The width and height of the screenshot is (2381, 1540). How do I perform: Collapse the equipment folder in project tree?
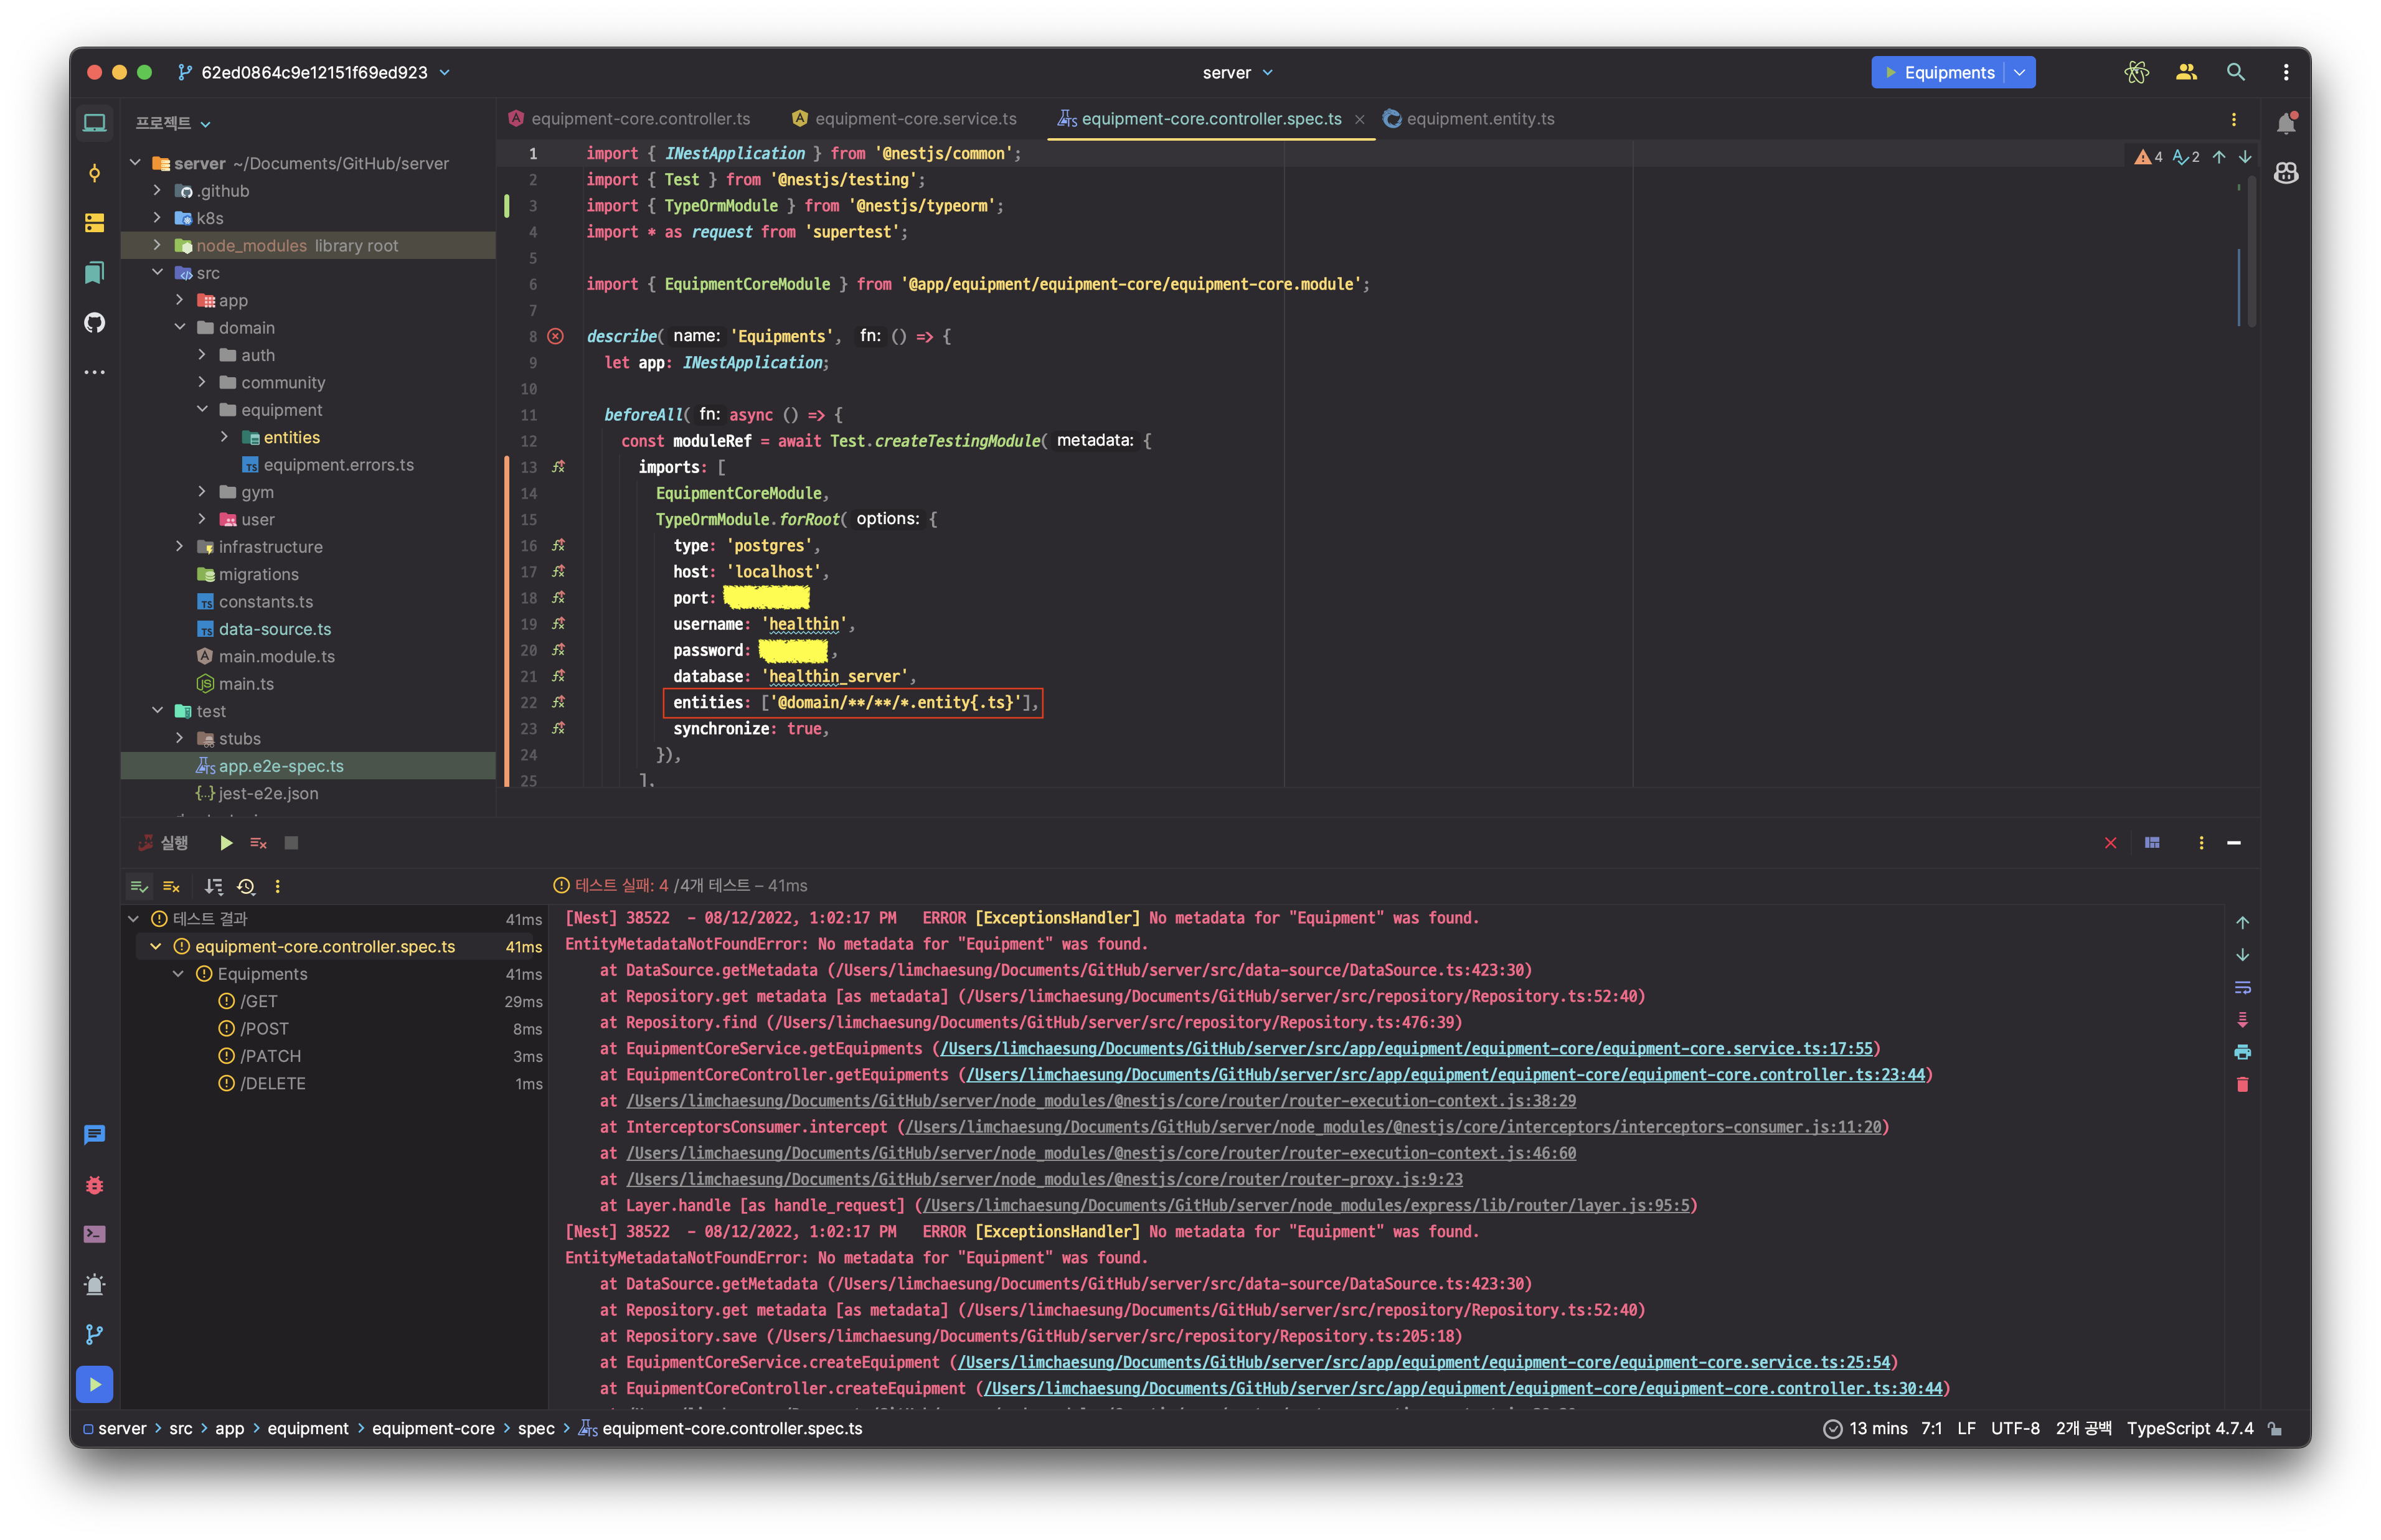coord(202,409)
